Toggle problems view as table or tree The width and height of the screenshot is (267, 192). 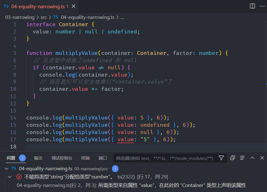(x=242, y=158)
